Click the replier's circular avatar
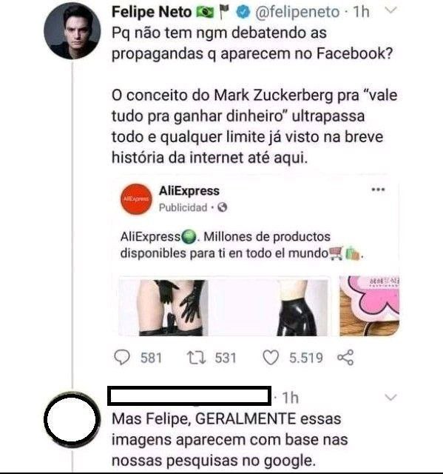The width and height of the screenshot is (443, 474). (x=72, y=419)
